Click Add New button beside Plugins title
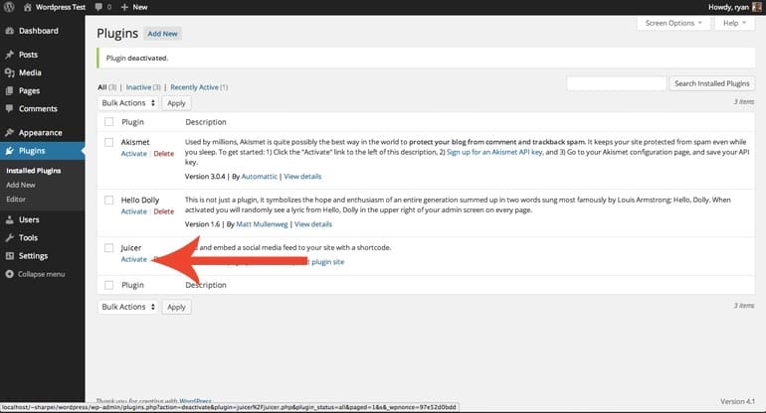This screenshot has width=766, height=413. click(163, 34)
